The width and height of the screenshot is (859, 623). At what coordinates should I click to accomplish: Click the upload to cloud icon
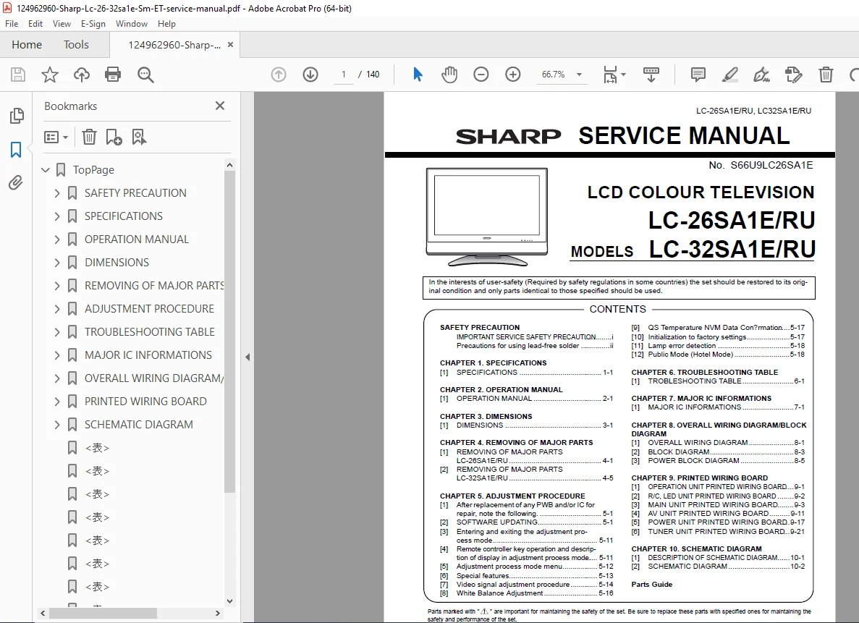[x=82, y=75]
